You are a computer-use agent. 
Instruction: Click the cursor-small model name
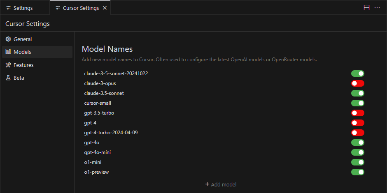(98, 103)
